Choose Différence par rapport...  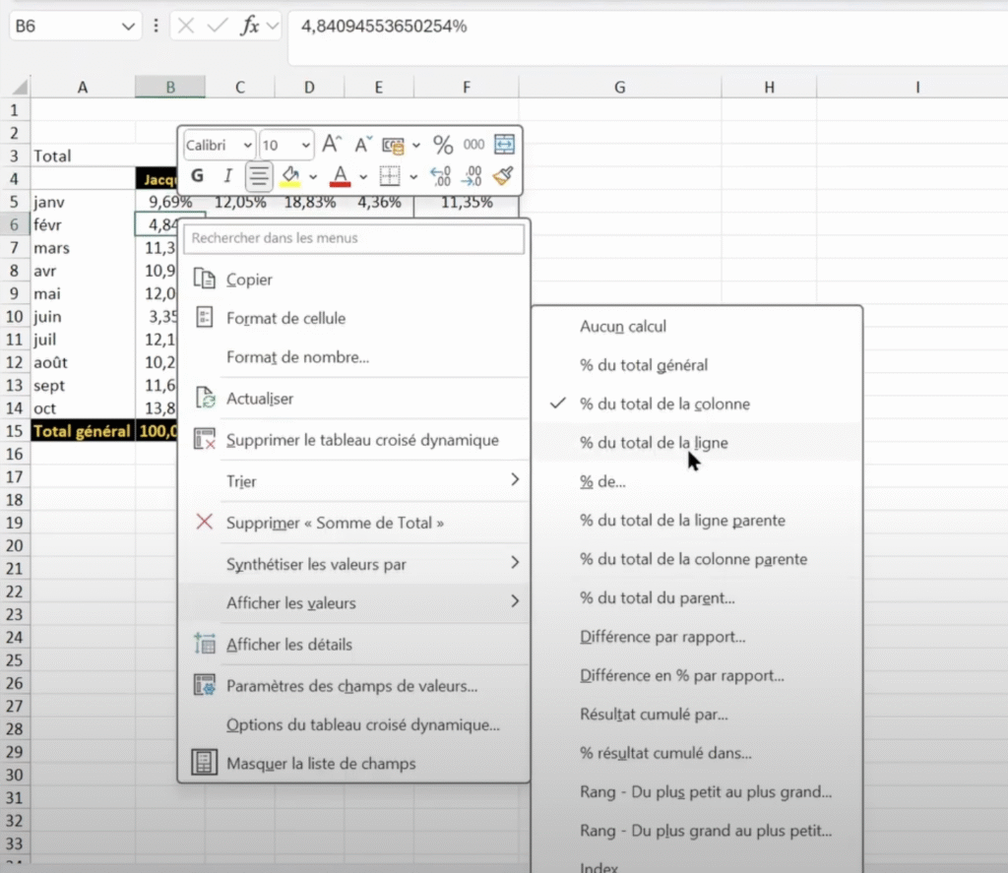click(697, 637)
